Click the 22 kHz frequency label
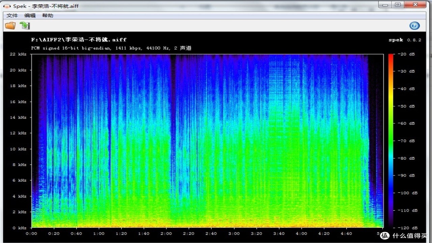Screen dimensions: 432x243 pyautogui.click(x=18, y=54)
